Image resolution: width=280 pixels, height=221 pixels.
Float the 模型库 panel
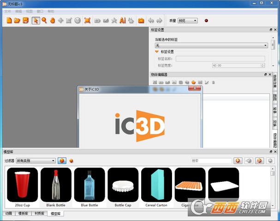click(x=271, y=151)
